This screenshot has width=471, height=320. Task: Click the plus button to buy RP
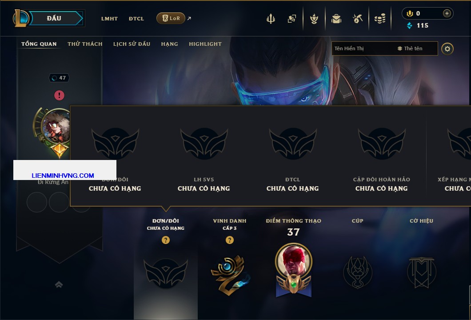click(x=447, y=13)
